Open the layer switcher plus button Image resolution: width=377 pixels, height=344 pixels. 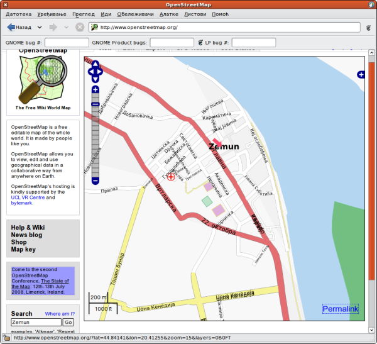pyautogui.click(x=361, y=75)
